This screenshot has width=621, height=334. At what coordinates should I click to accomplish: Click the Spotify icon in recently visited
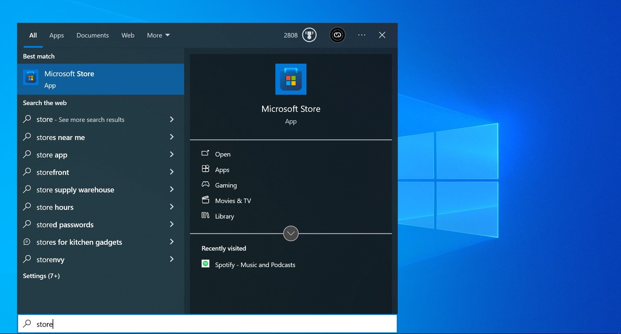pos(205,264)
